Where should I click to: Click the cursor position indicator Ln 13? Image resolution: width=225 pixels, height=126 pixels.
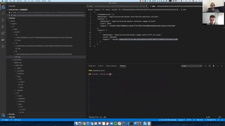tap(167, 120)
